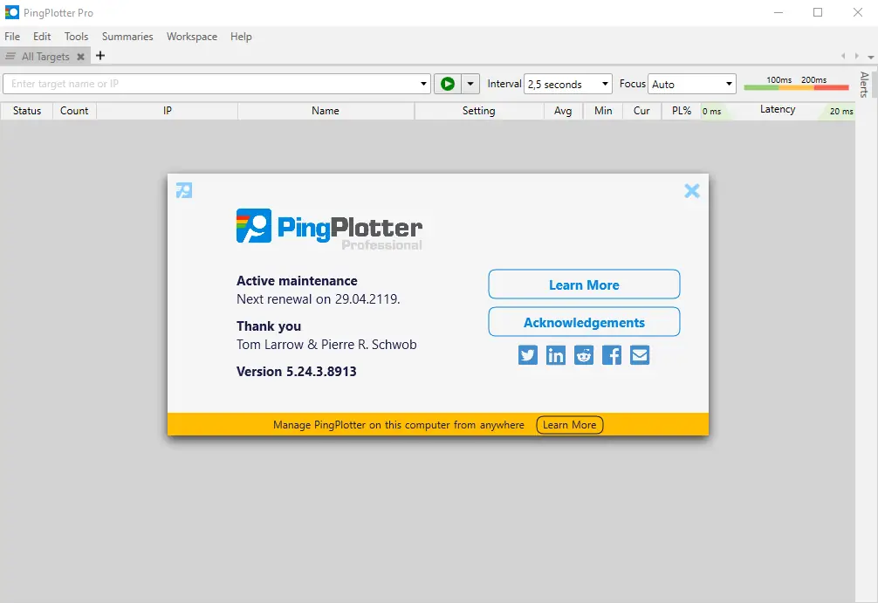Close the About dialog with blue X
Image resolution: width=878 pixels, height=603 pixels.
(692, 191)
